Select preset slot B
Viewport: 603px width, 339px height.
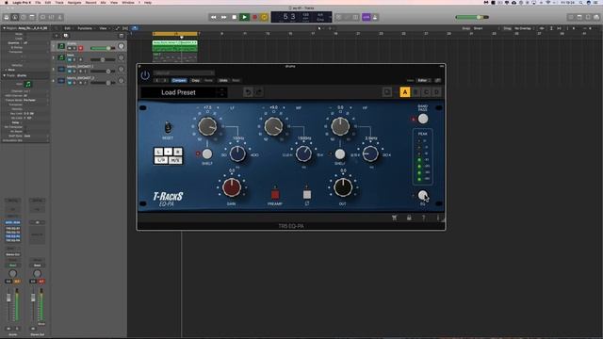pos(416,92)
